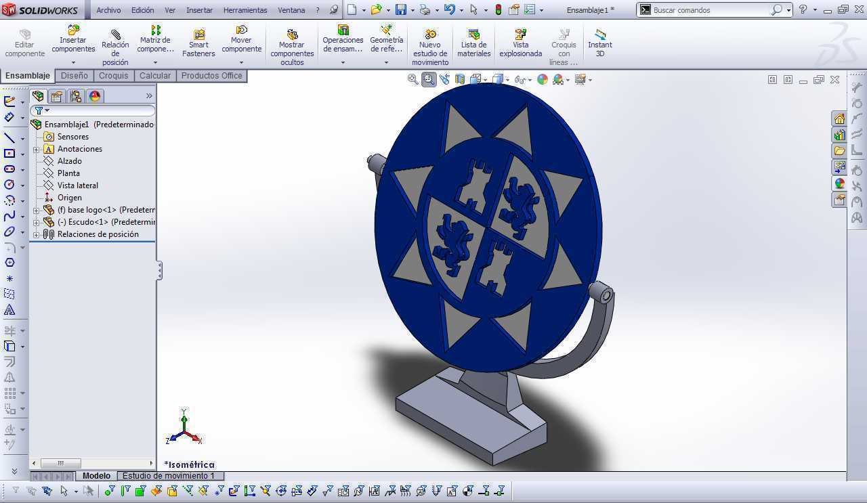Activate the Section View icon

pyautogui.click(x=460, y=79)
